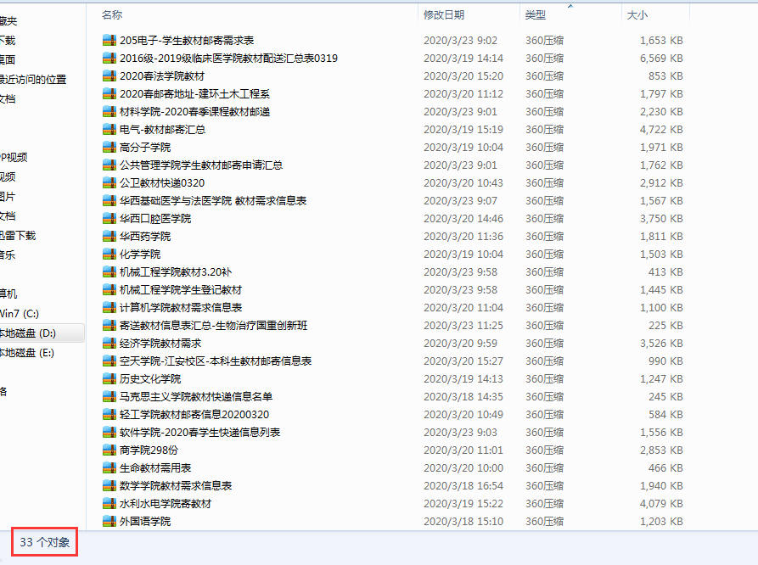758x565 pixels.
Task: Click the 类型 column header
Action: 536,15
